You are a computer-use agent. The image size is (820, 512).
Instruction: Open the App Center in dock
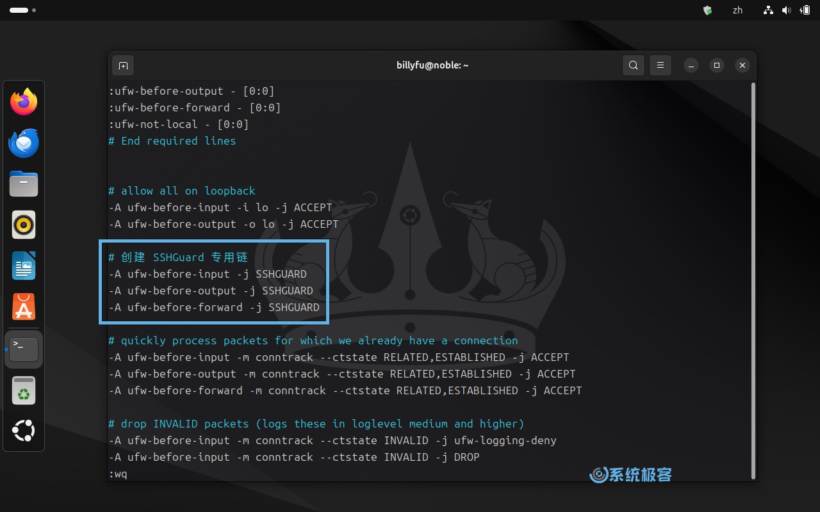click(x=24, y=307)
